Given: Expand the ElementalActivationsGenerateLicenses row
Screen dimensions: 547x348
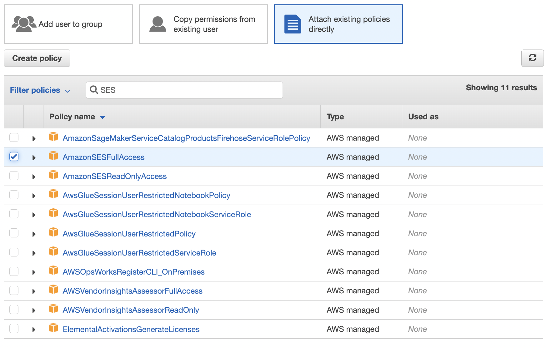Looking at the screenshot, I should click(x=34, y=329).
